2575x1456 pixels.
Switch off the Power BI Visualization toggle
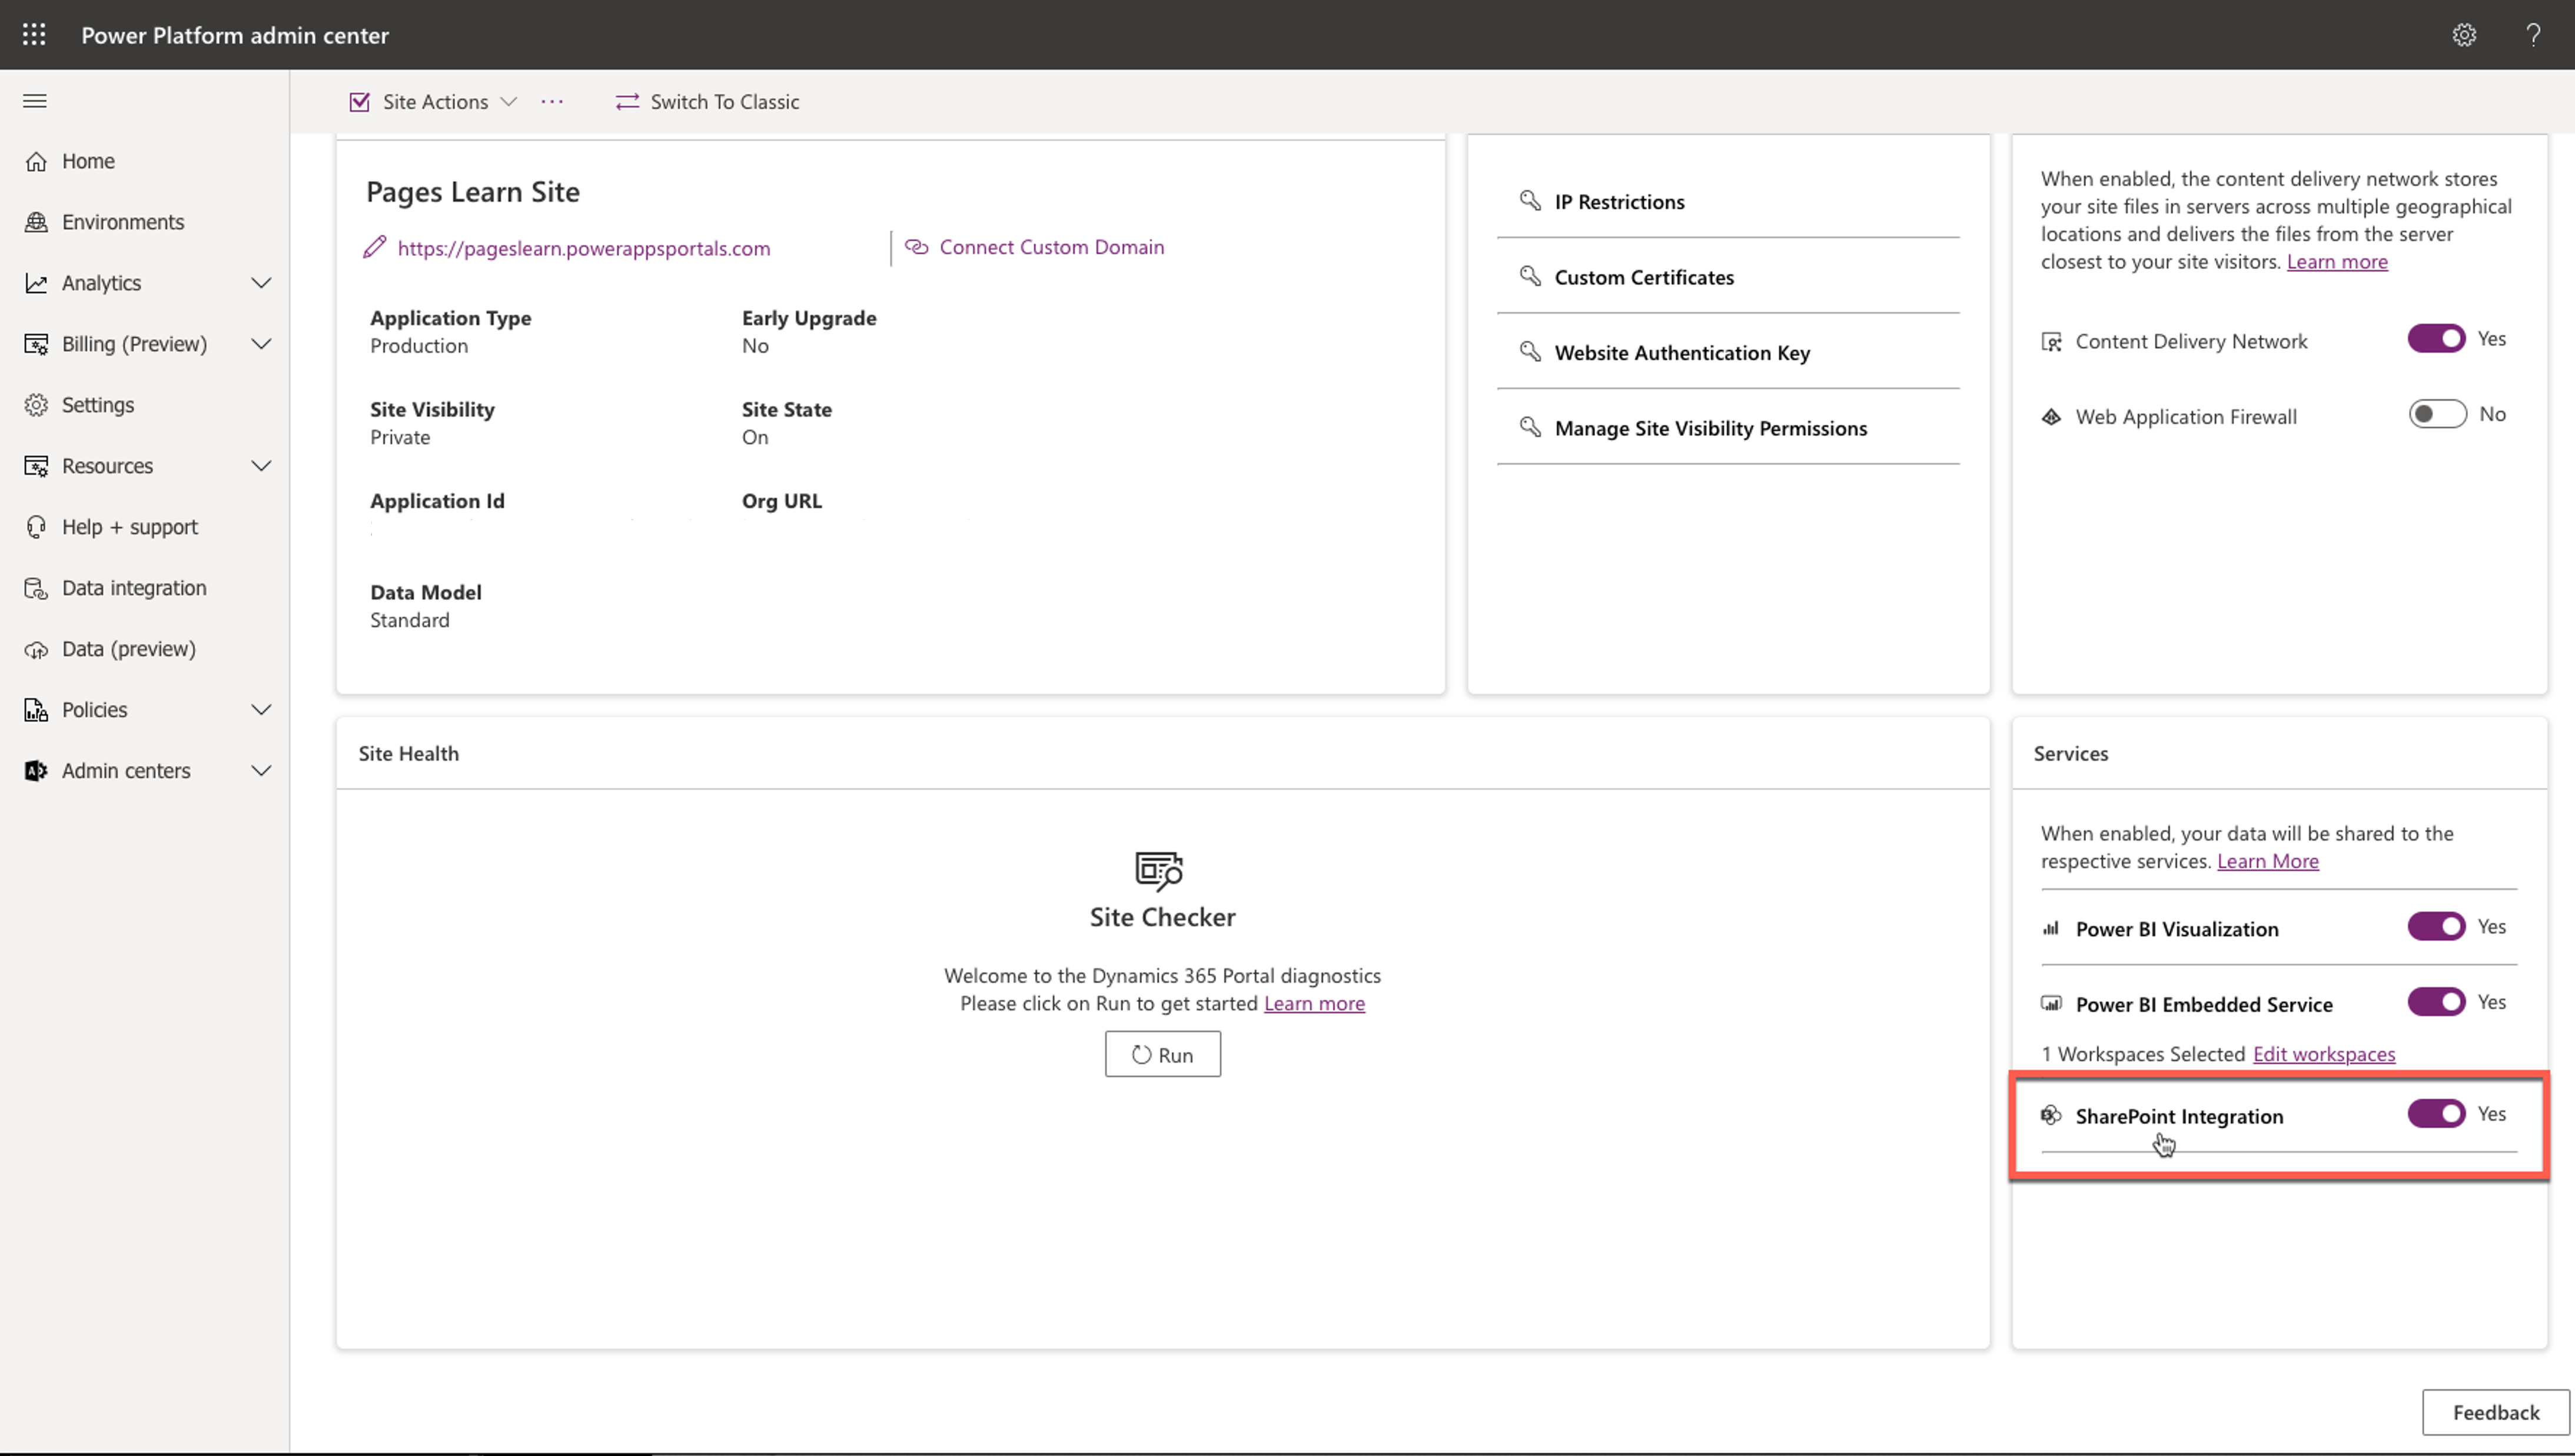click(x=2436, y=927)
